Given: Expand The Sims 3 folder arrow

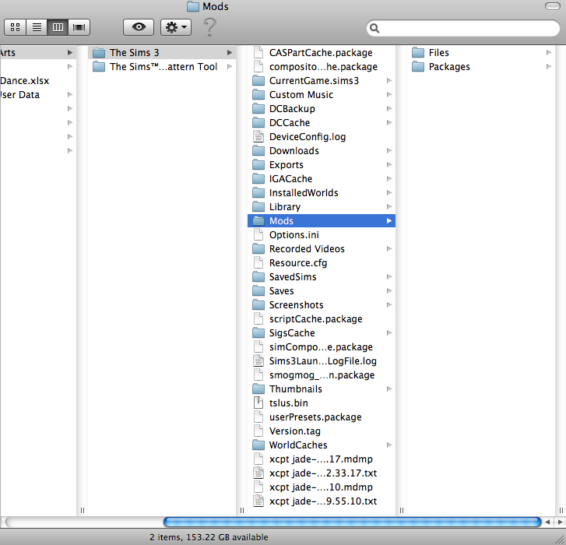Looking at the screenshot, I should pyautogui.click(x=230, y=53).
